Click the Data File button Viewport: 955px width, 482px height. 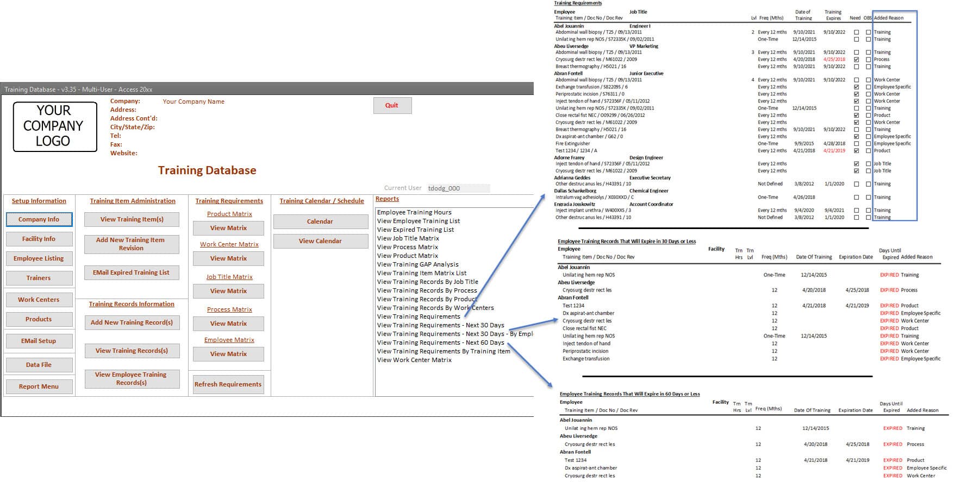pyautogui.click(x=39, y=365)
